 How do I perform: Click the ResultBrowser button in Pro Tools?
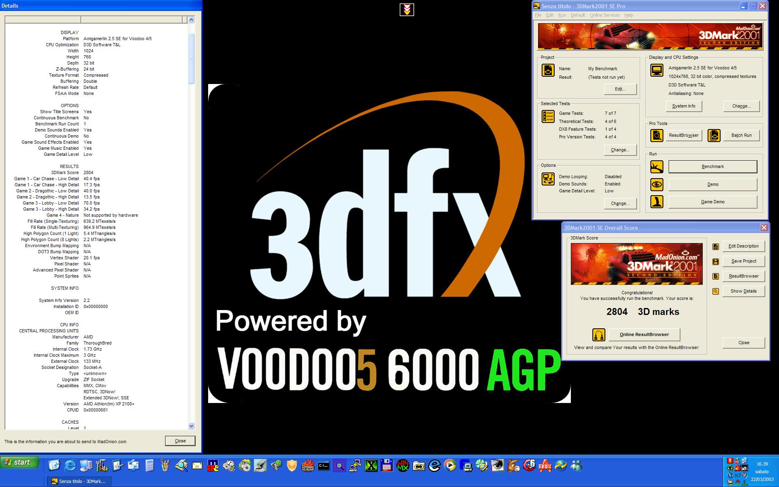coord(684,136)
